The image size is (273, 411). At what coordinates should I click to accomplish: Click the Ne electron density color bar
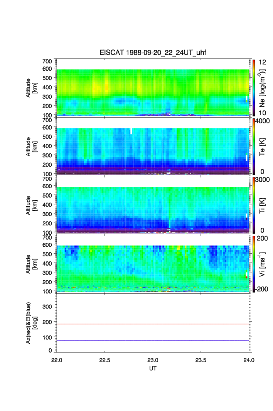pos(253,87)
